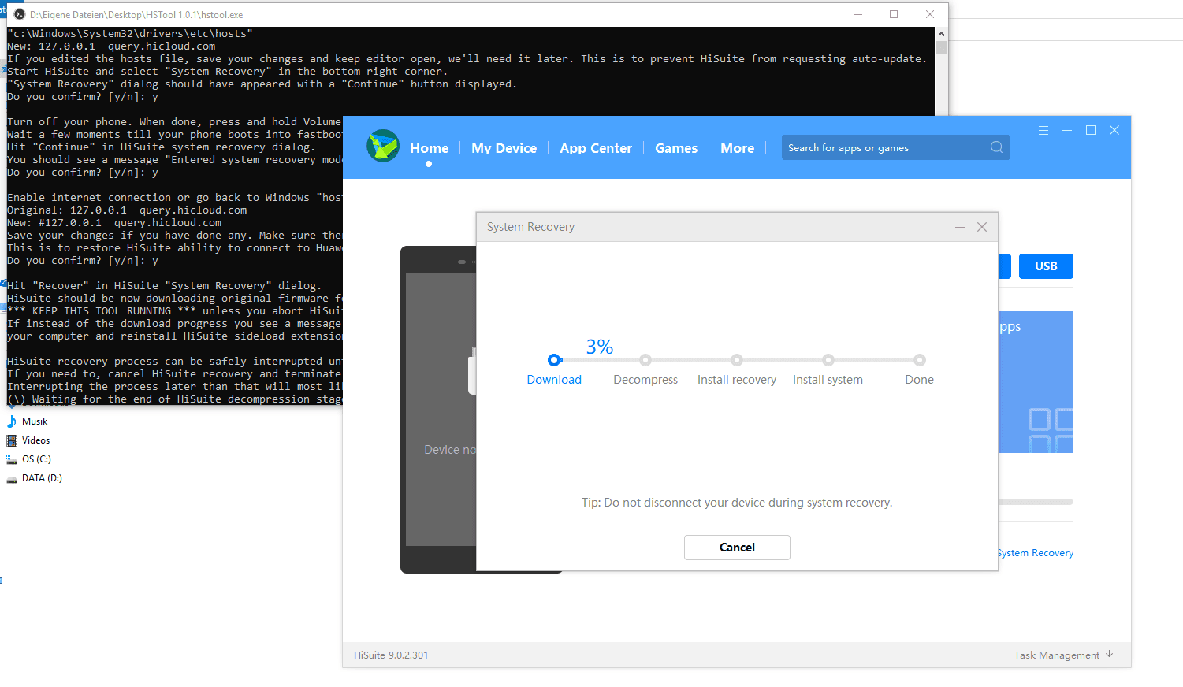Click the Download step marker
This screenshot has width=1183, height=687.
tap(554, 360)
